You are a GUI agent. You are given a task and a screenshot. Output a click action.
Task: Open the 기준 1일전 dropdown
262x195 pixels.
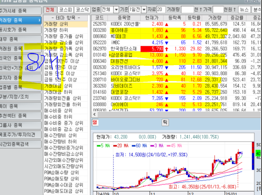pyautogui.click(x=144, y=10)
